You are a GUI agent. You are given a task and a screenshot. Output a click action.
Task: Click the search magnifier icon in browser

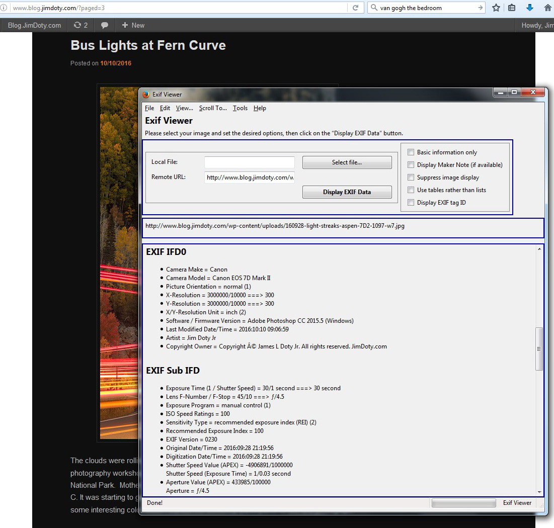coord(374,8)
